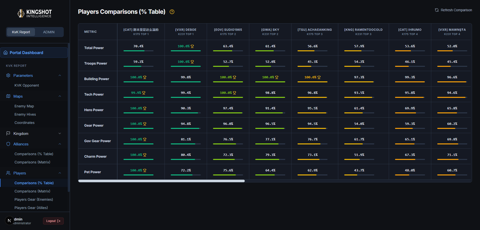Click the Maps icon in sidebar

8,96
